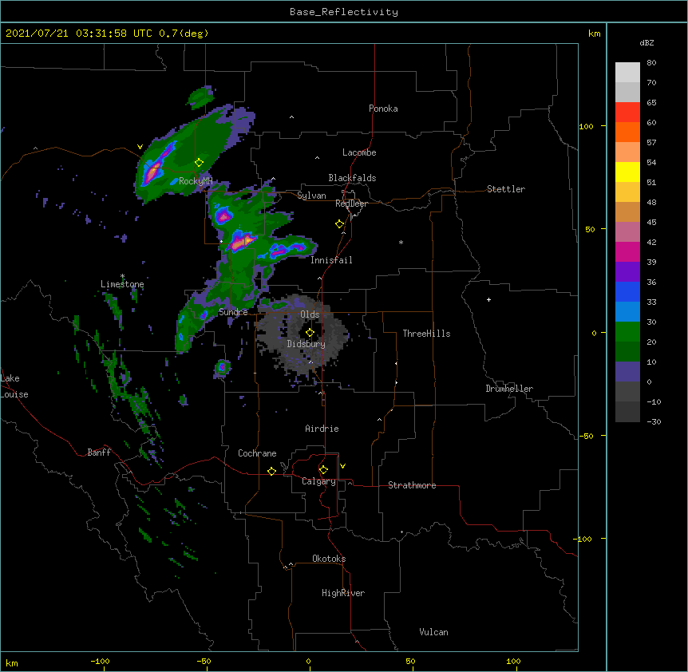The height and width of the screenshot is (672, 688).
Task: Click the Sundre label
Action: pyautogui.click(x=233, y=312)
